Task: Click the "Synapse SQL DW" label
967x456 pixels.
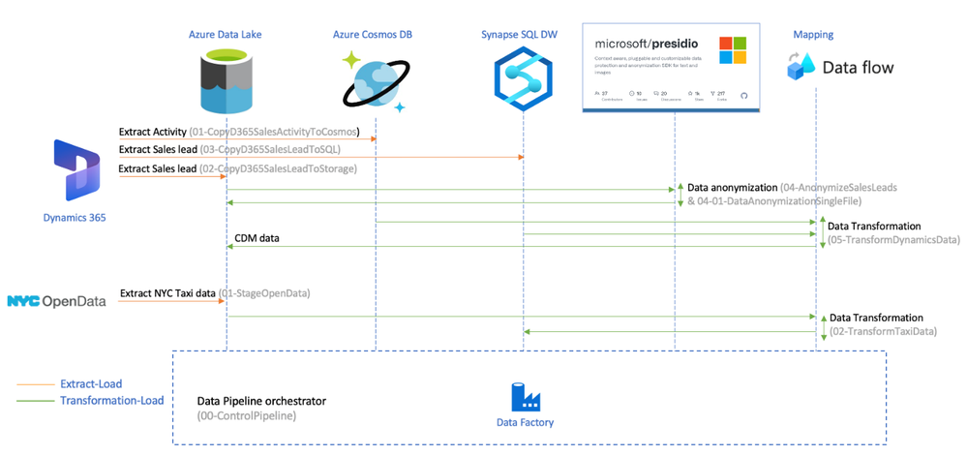Action: pyautogui.click(x=519, y=35)
